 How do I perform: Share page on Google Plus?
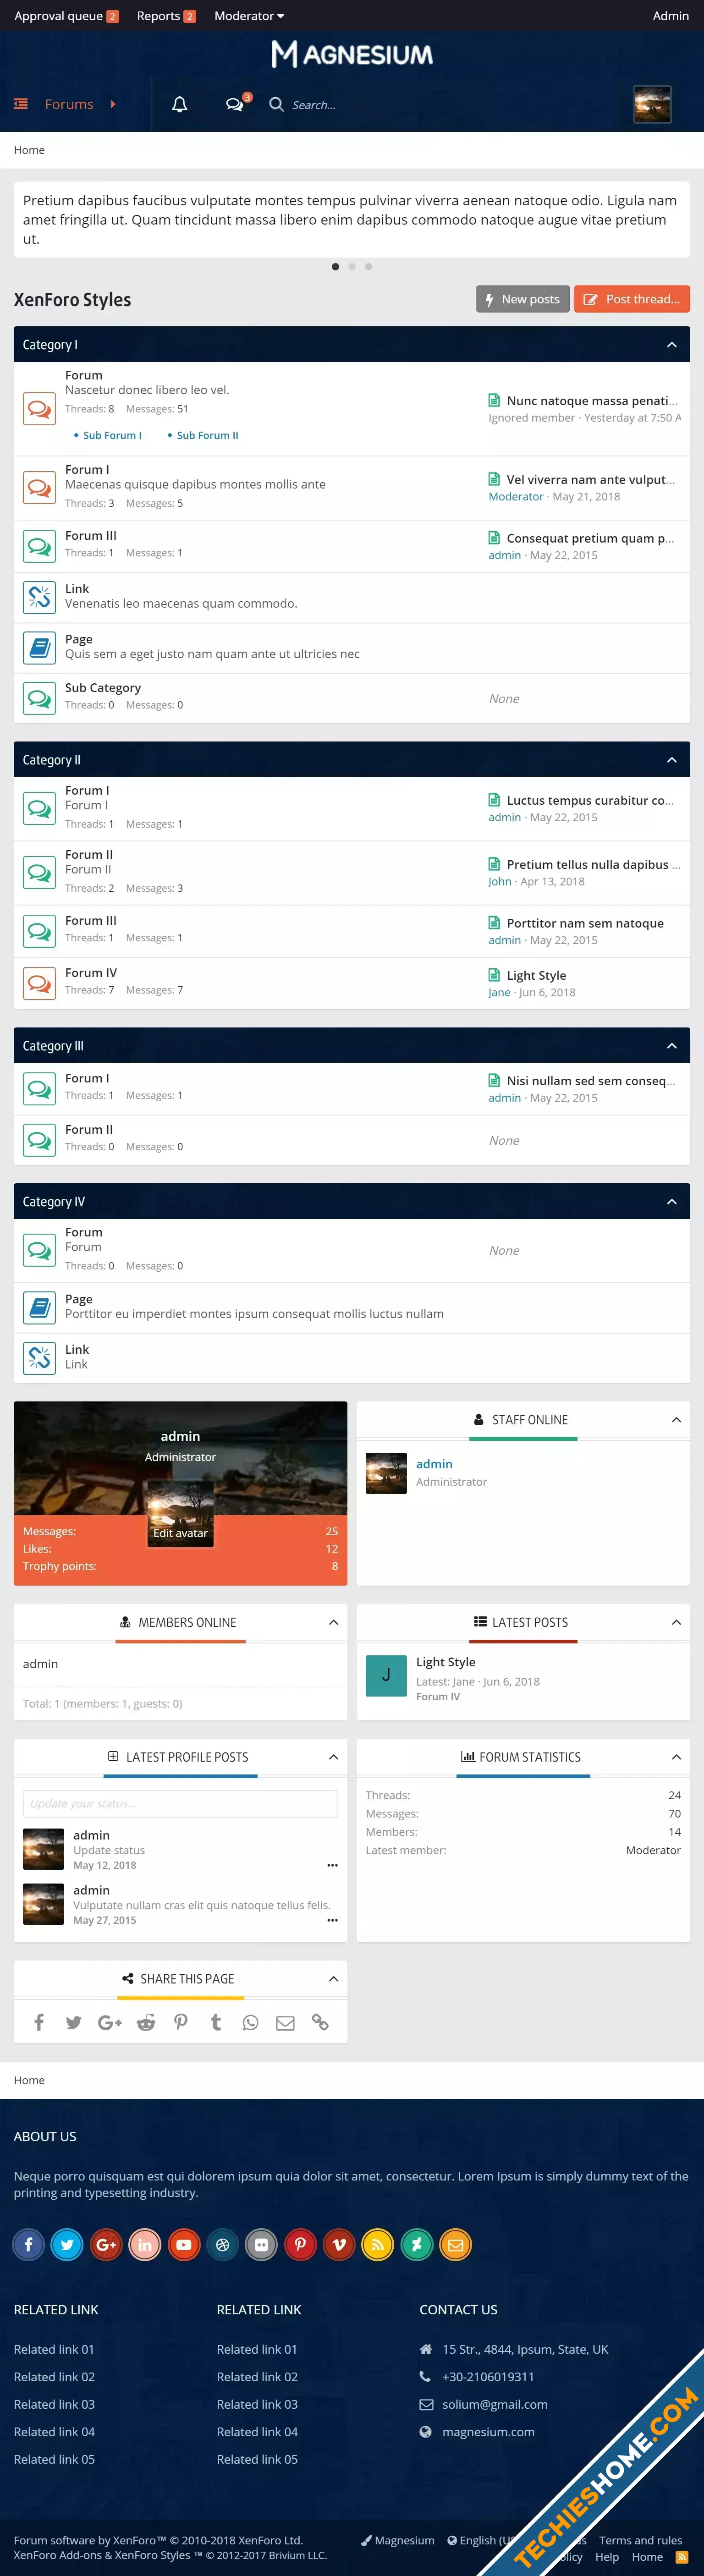(110, 2022)
